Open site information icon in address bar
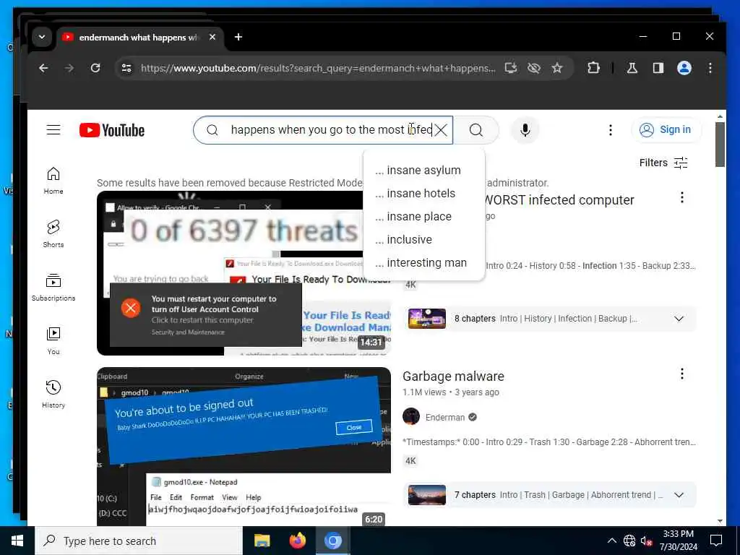740x555 pixels. click(x=126, y=68)
